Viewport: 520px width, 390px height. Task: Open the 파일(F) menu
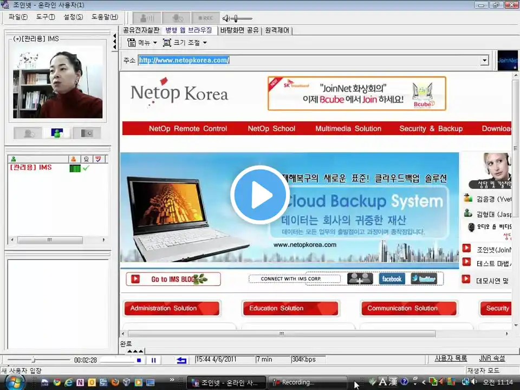click(18, 17)
